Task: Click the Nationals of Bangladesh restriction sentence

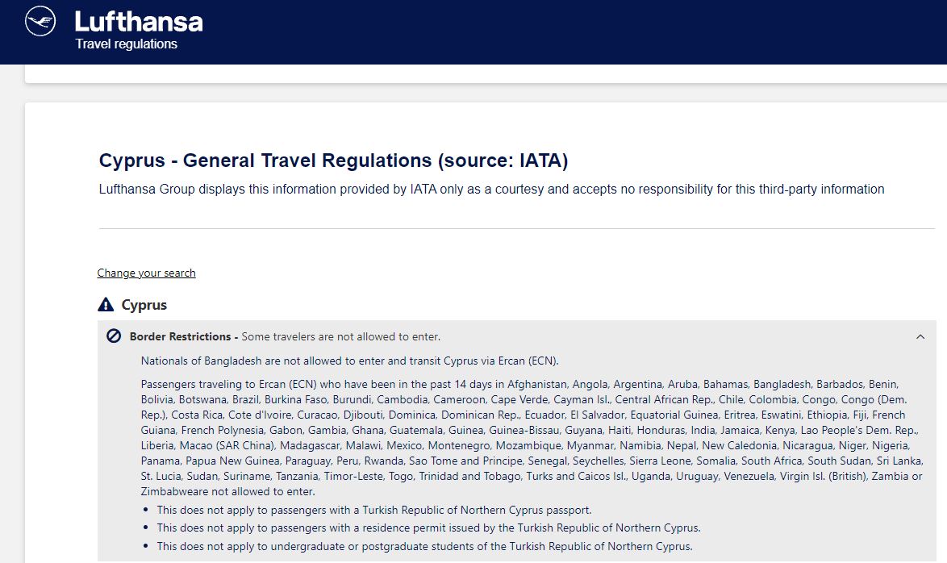Action: 350,361
